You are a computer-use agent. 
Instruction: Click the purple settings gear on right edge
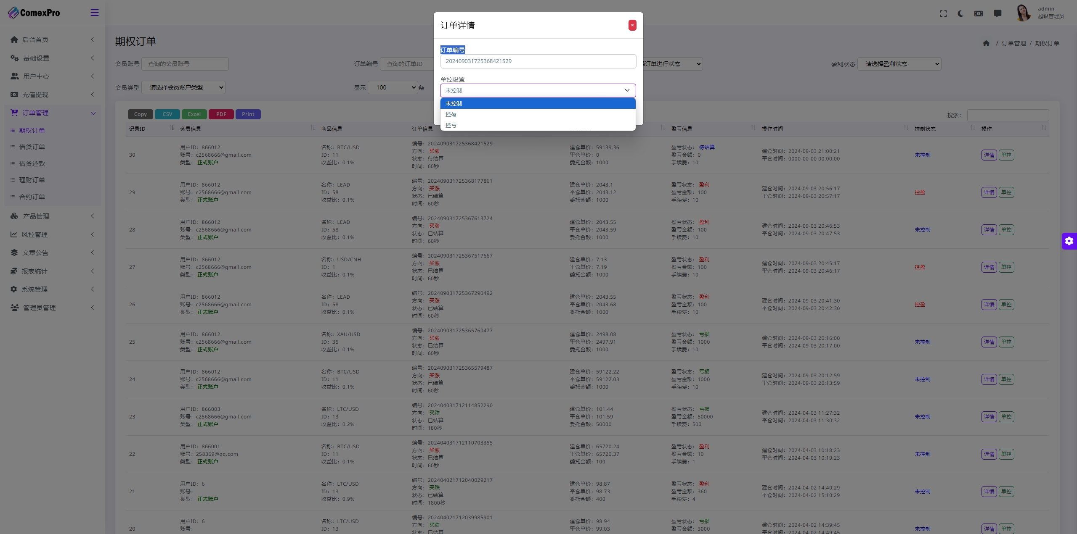(x=1069, y=241)
